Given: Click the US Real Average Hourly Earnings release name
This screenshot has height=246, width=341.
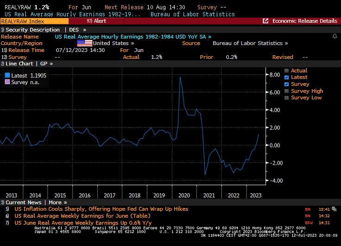Looking at the screenshot, I should (131, 37).
